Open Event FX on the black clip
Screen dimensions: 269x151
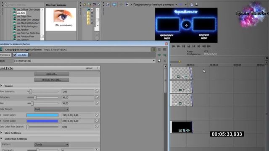tap(188, 130)
